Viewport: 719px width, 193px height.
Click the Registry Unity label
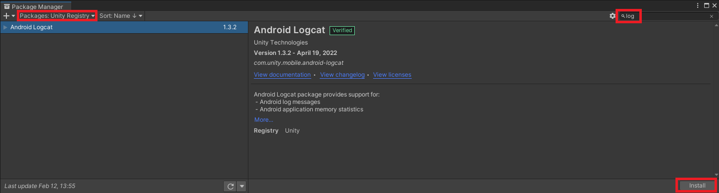277,131
